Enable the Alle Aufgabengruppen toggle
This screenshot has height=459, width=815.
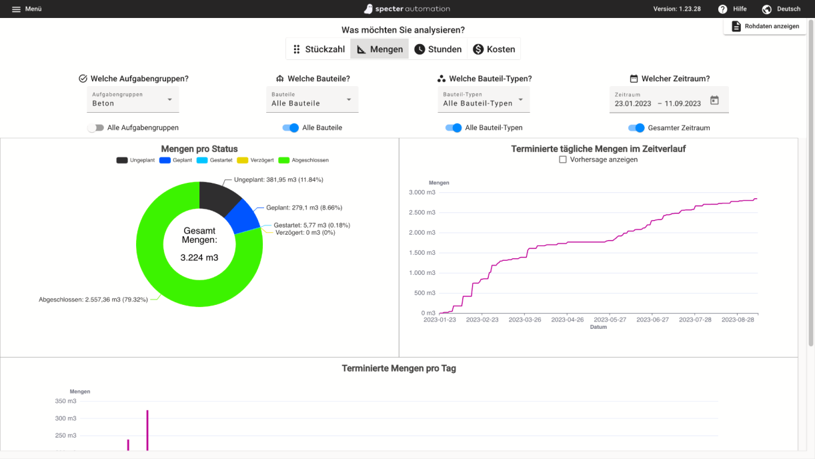point(96,127)
